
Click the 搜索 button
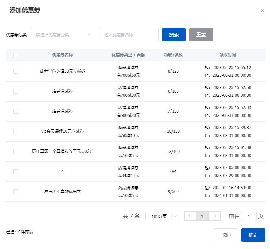(174, 35)
